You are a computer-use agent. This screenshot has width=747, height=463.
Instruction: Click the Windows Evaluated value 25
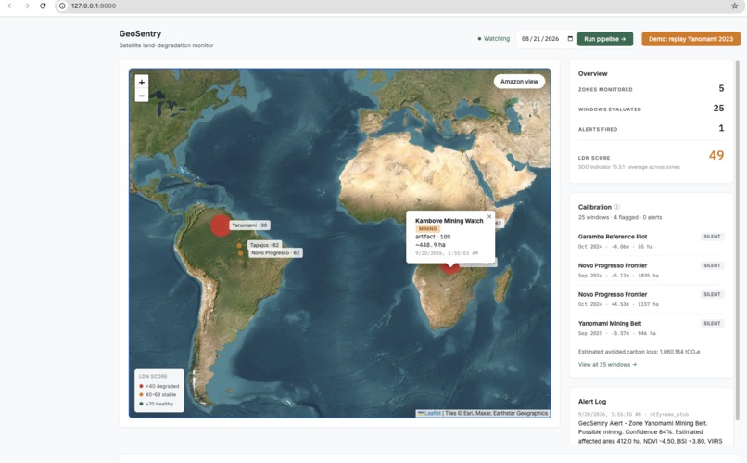(x=718, y=109)
